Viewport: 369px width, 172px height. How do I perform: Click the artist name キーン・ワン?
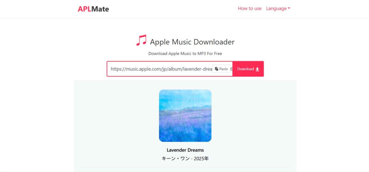pos(176,159)
